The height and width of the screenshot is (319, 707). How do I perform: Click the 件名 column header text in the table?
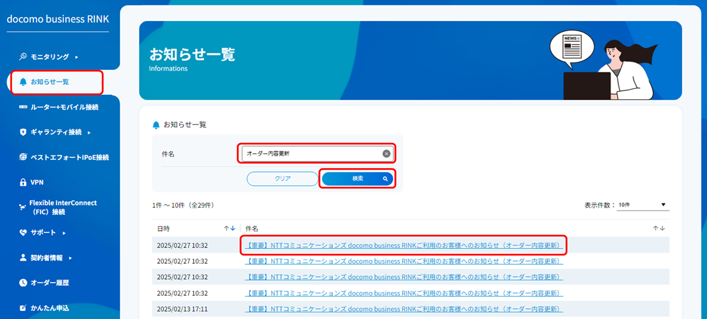[x=252, y=229]
